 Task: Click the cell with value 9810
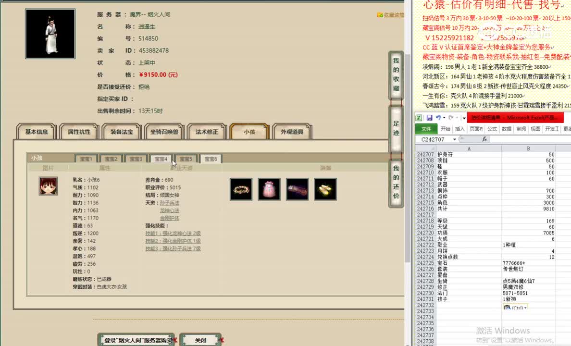point(528,209)
